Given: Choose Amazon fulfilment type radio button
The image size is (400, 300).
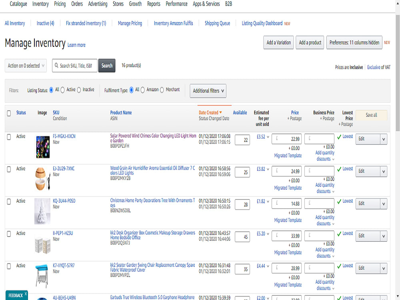Looking at the screenshot, I should coord(143,90).
